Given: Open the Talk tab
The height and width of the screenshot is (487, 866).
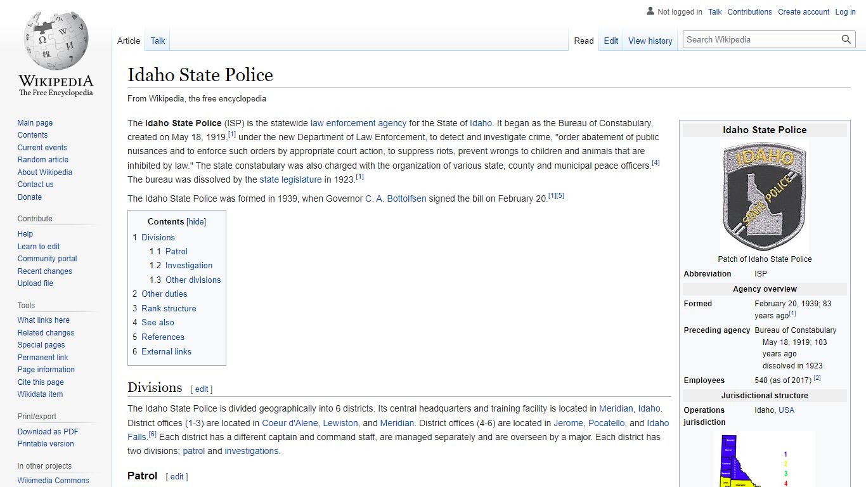Looking at the screenshot, I should pyautogui.click(x=158, y=41).
